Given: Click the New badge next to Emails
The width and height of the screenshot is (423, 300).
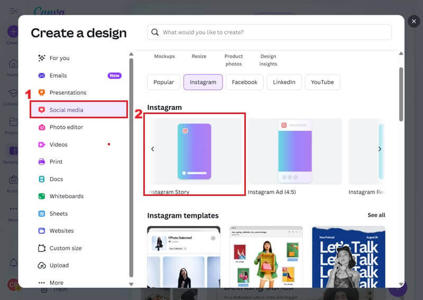Looking at the screenshot, I should click(115, 76).
